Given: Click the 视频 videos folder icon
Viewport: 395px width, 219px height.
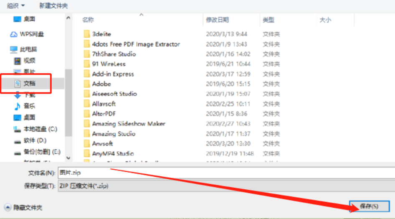Looking at the screenshot, I should (x=17, y=61).
